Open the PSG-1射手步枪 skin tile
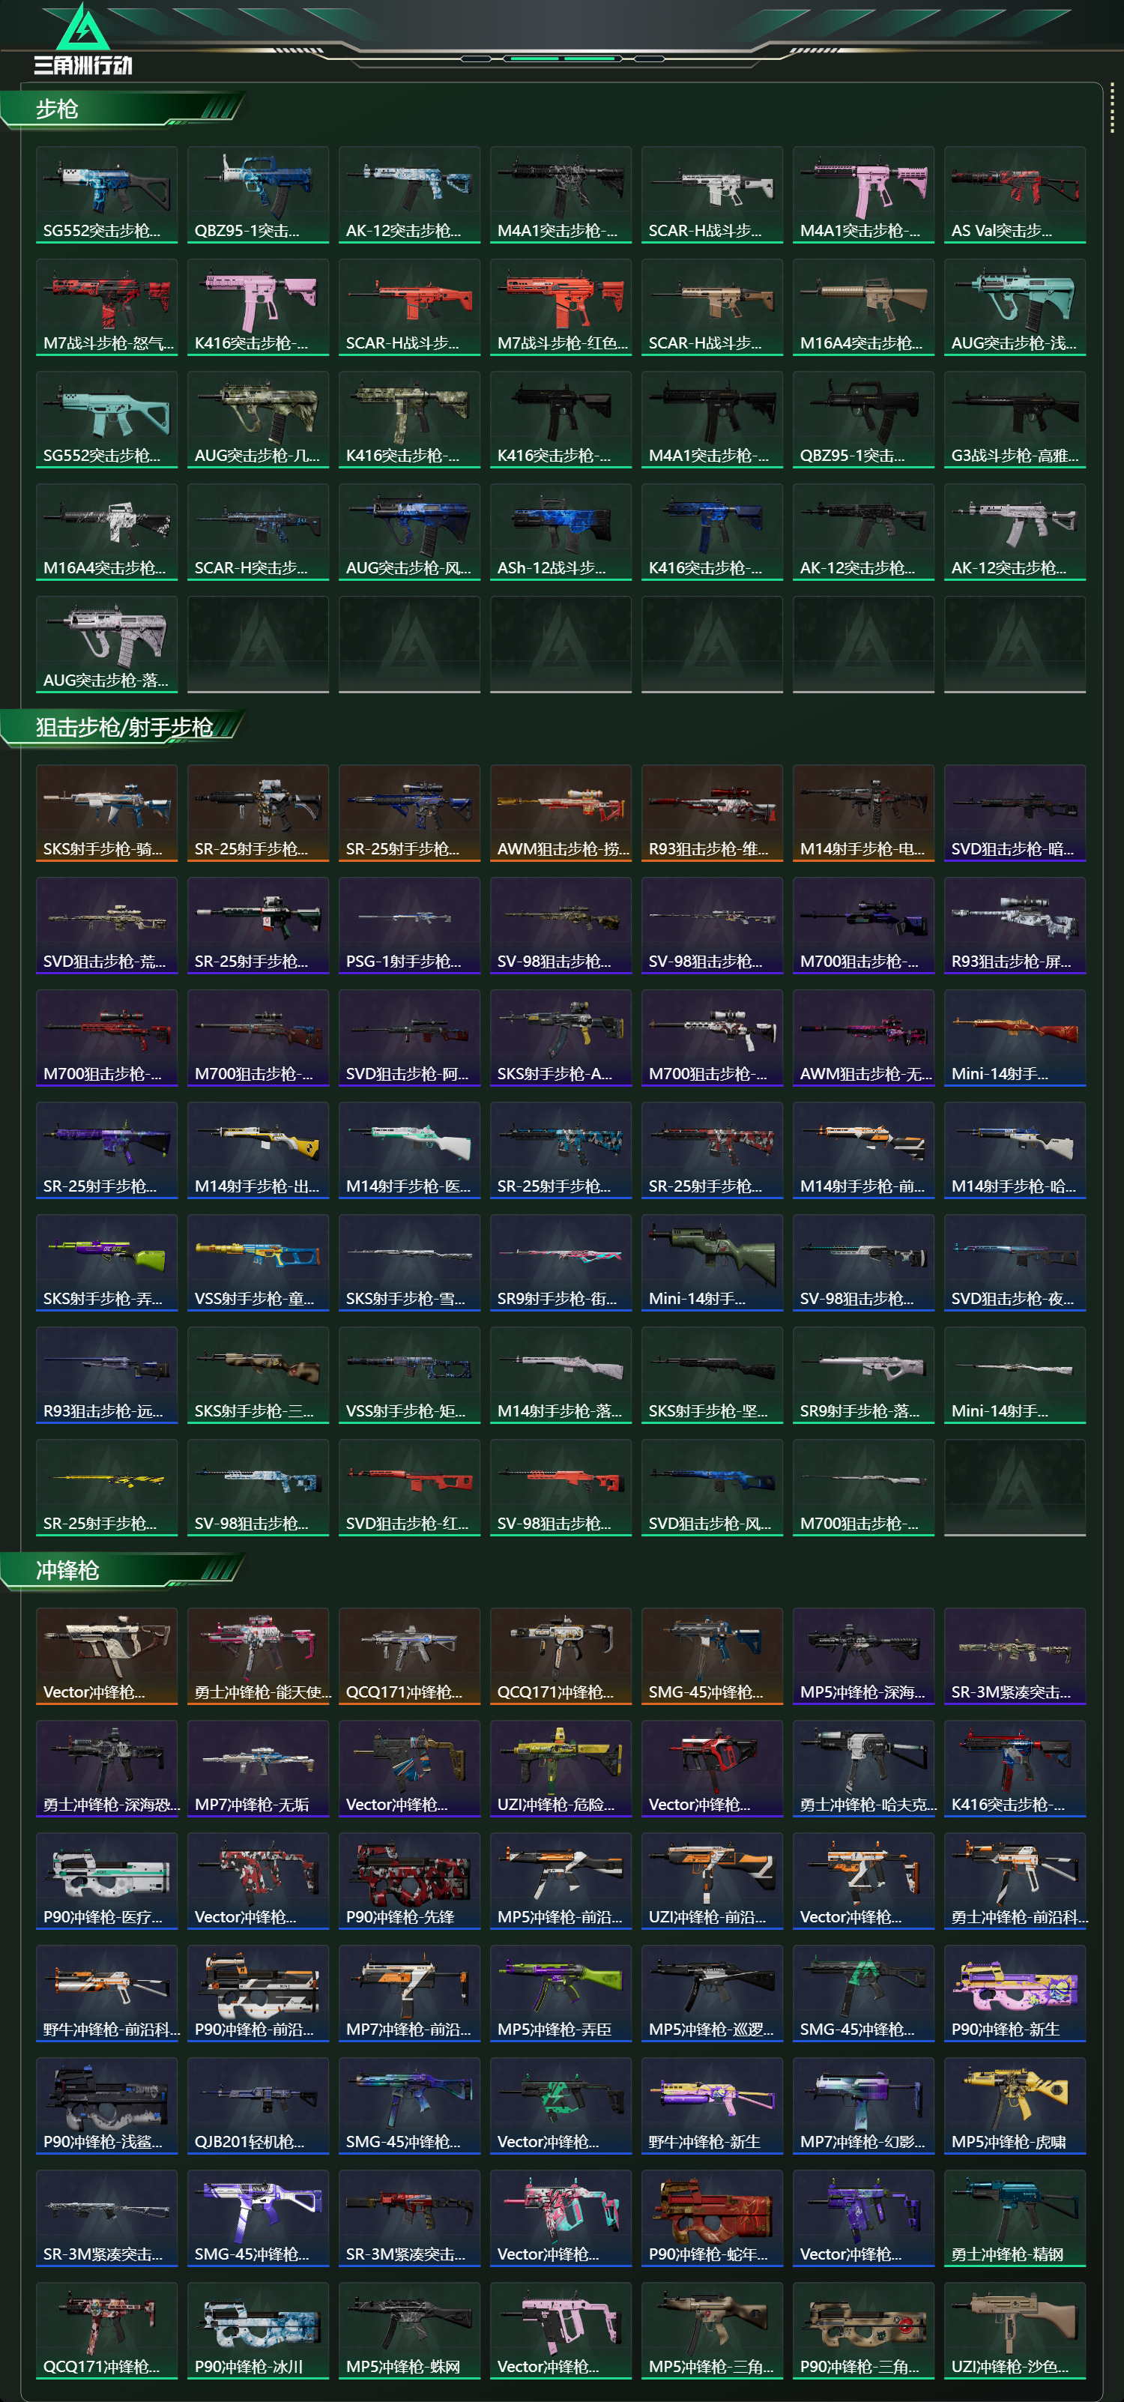The width and height of the screenshot is (1124, 2402). coord(409,926)
